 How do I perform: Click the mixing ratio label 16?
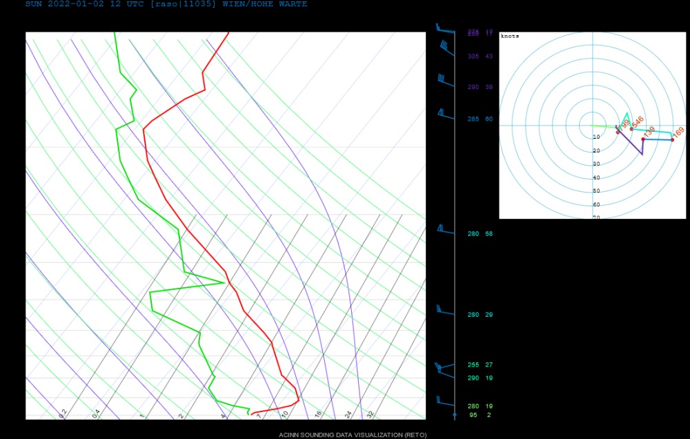point(318,414)
